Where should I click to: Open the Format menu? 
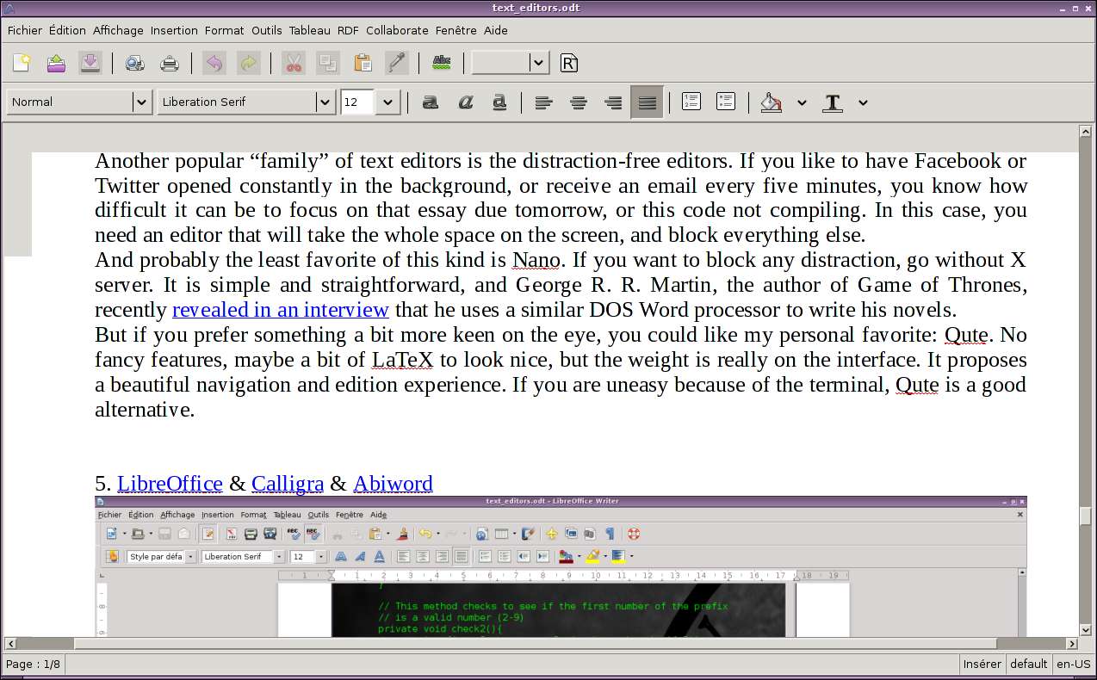225,30
